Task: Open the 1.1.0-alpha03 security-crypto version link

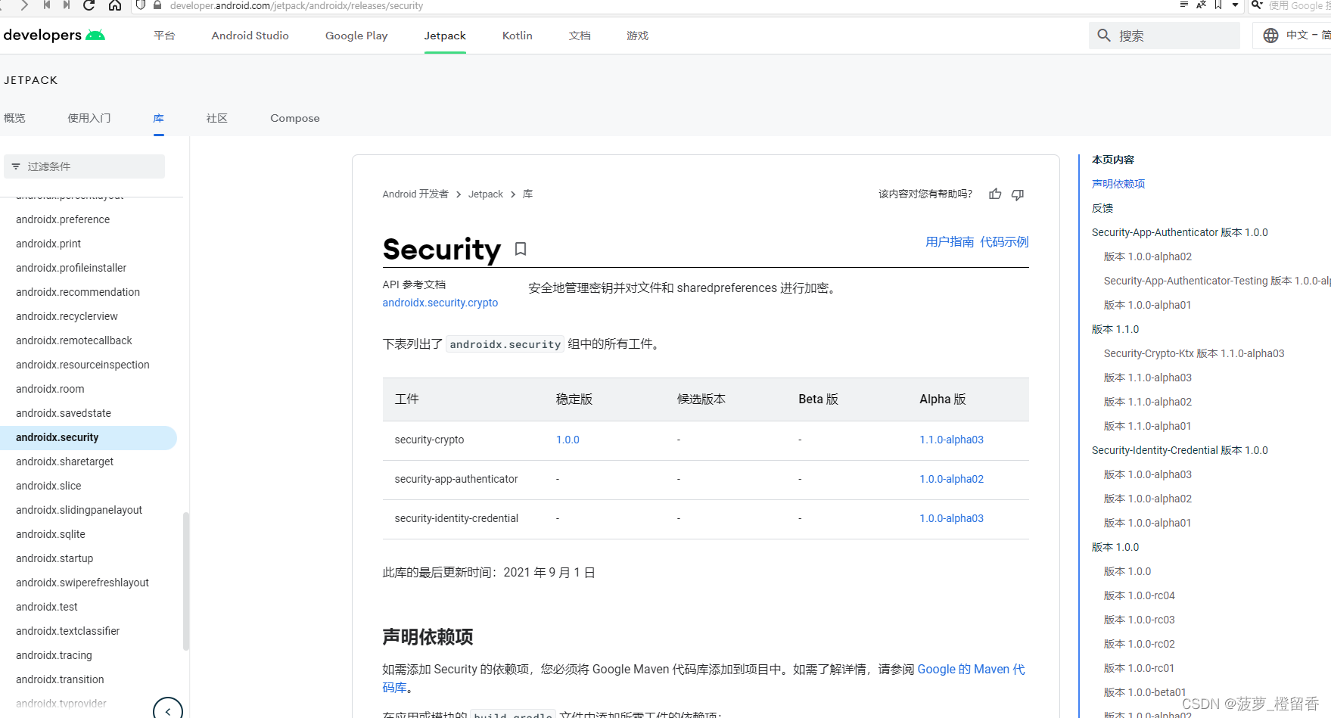Action: tap(951, 440)
